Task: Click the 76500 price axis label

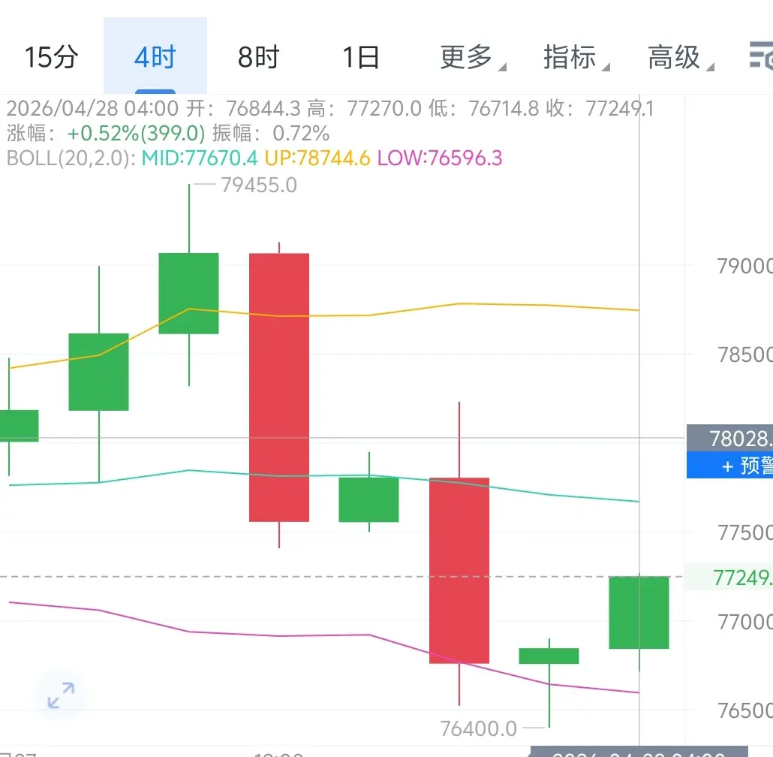Action: click(x=745, y=711)
